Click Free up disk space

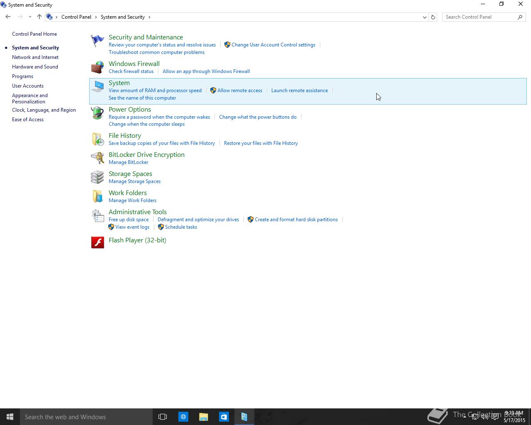click(x=129, y=220)
